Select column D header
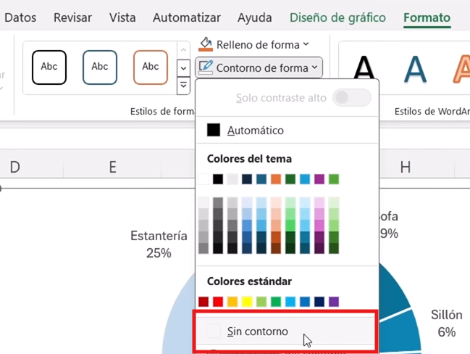The image size is (470, 354). (15, 167)
